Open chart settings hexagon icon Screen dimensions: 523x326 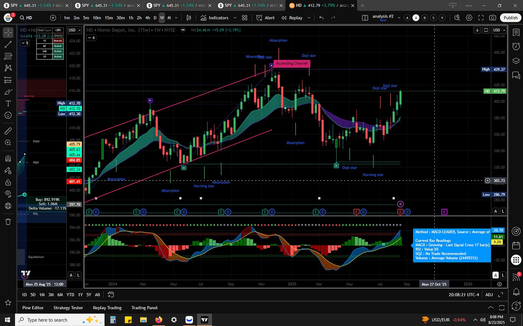(x=469, y=18)
